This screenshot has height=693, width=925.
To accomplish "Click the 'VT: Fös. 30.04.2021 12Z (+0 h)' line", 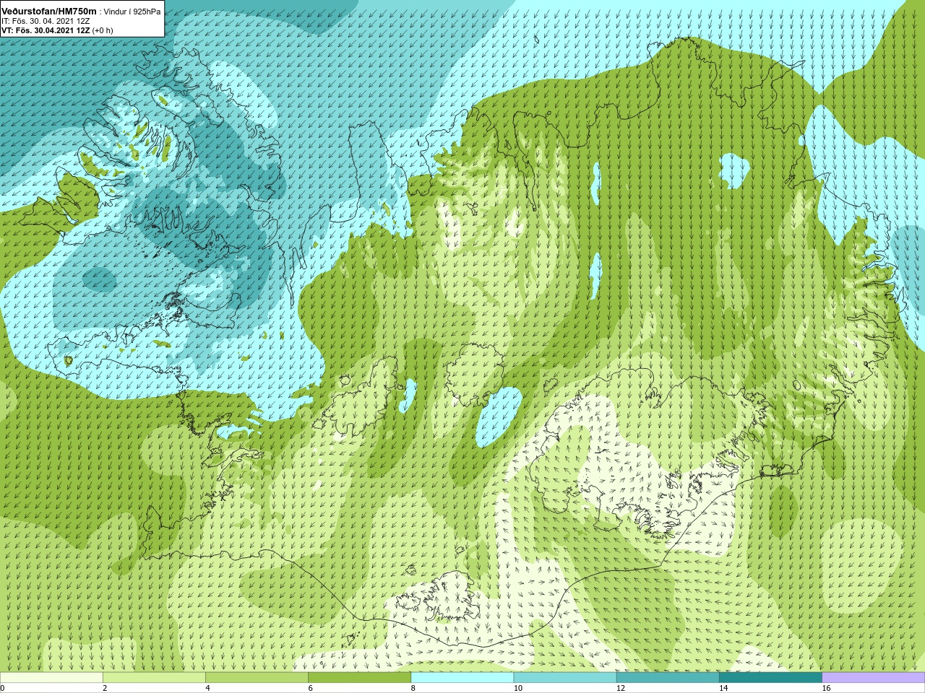I will click(57, 30).
